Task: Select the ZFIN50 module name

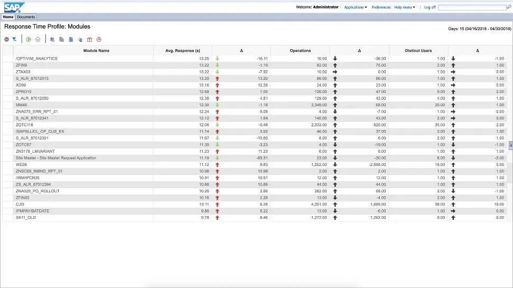Action: (x=23, y=198)
